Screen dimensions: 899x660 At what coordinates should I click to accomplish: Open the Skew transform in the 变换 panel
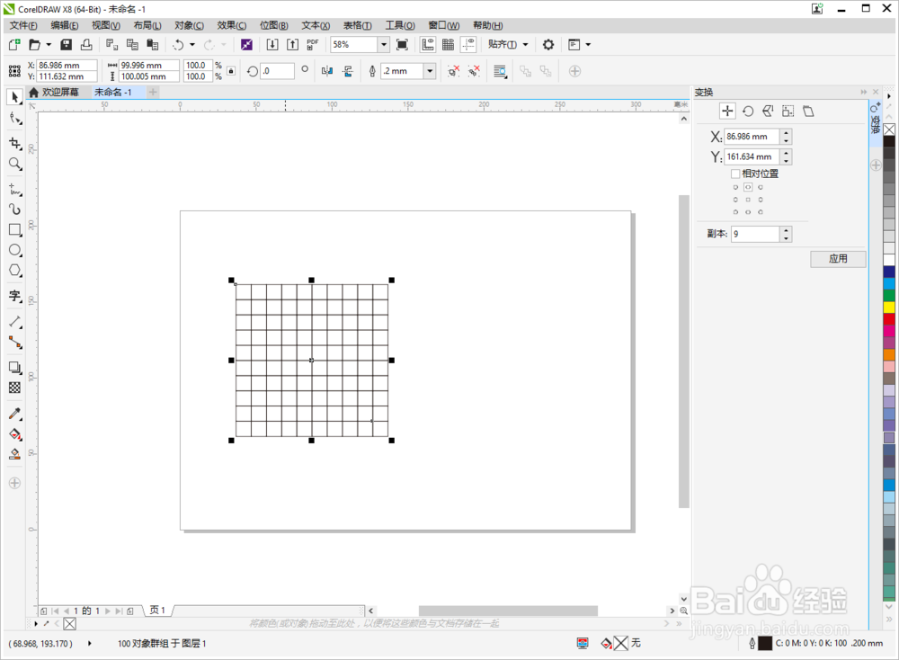pyautogui.click(x=809, y=111)
